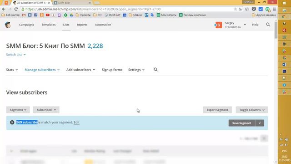Open the Segments dropdown
Screen dimensions: 291x164
click(x=18, y=110)
